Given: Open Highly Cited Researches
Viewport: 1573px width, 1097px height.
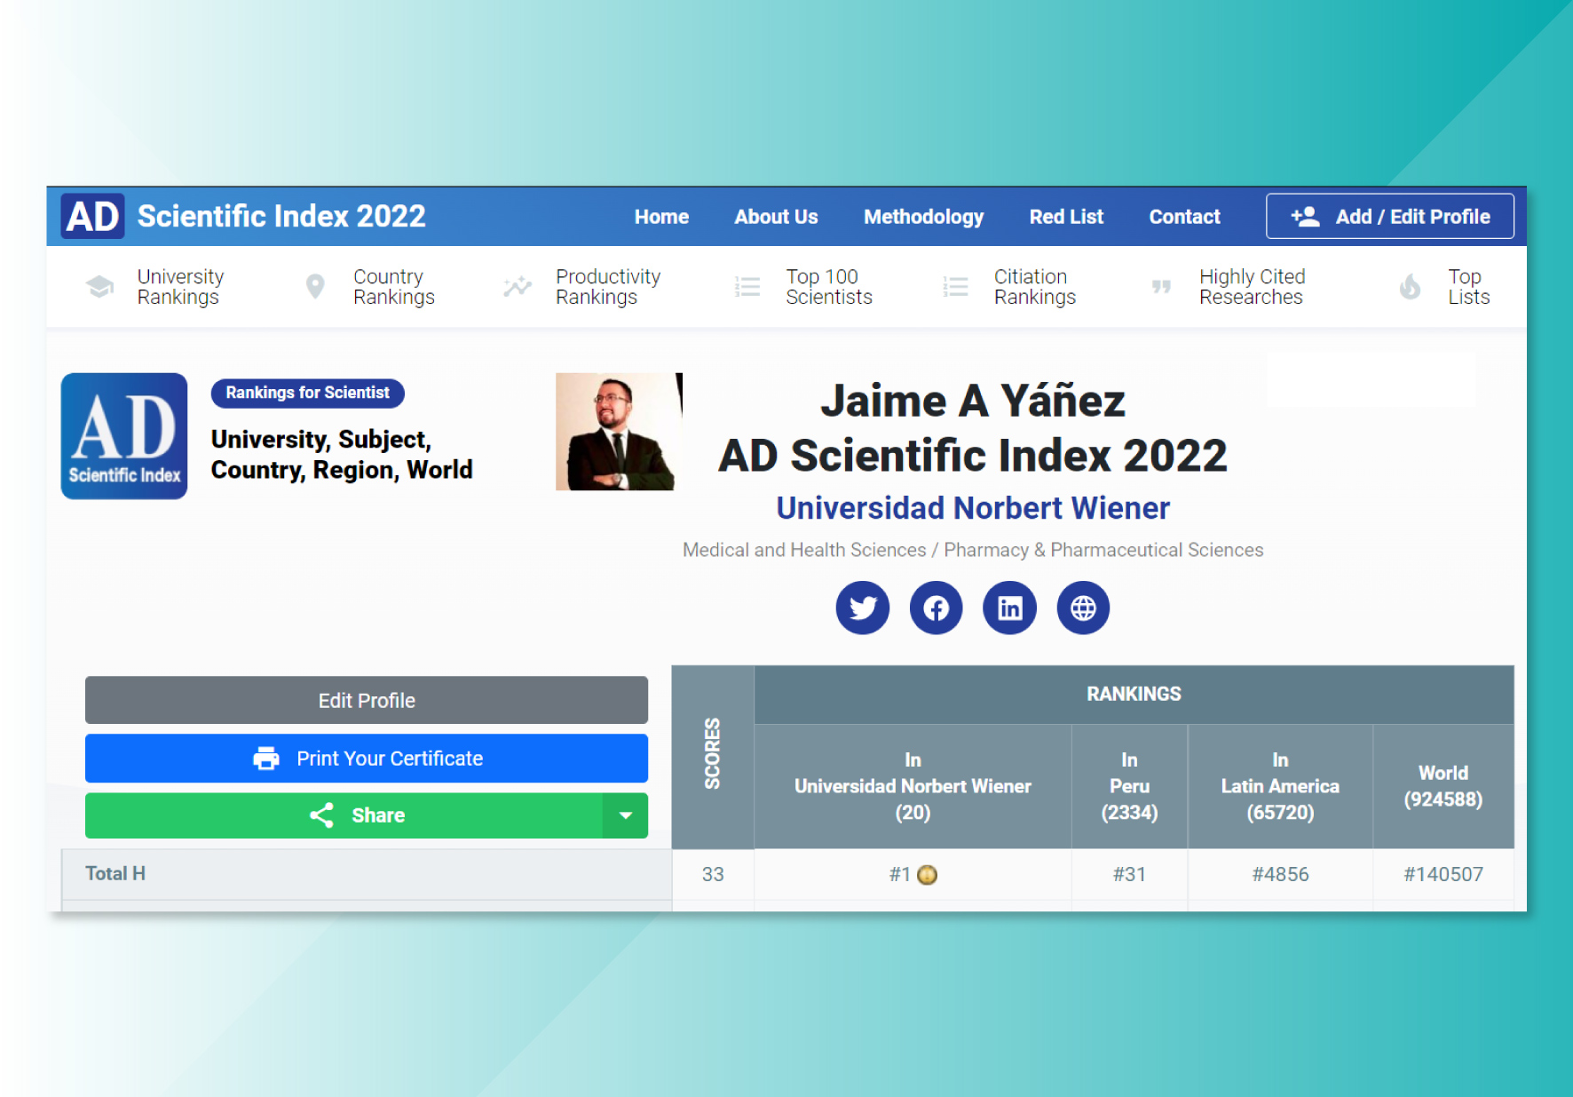Looking at the screenshot, I should (1253, 287).
